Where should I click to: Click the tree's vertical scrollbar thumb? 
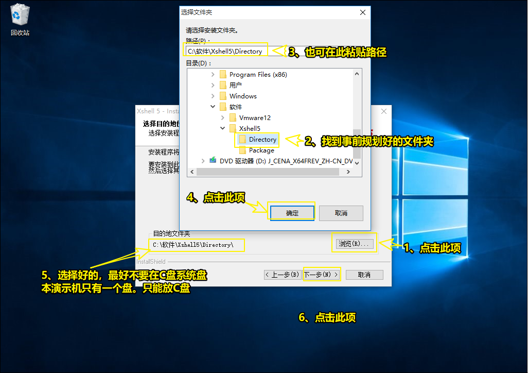tap(357, 144)
